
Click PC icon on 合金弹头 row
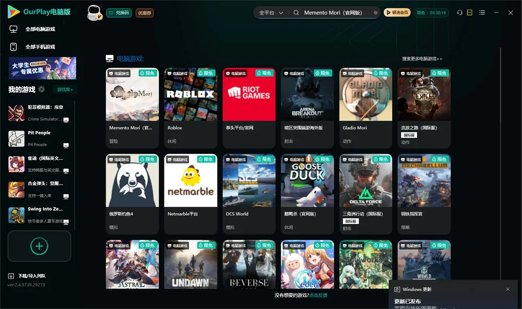click(66, 196)
